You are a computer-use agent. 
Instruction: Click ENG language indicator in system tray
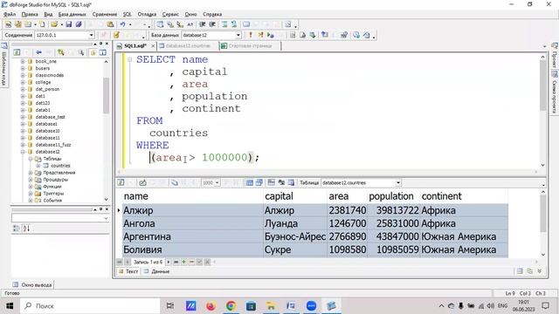[503, 306]
